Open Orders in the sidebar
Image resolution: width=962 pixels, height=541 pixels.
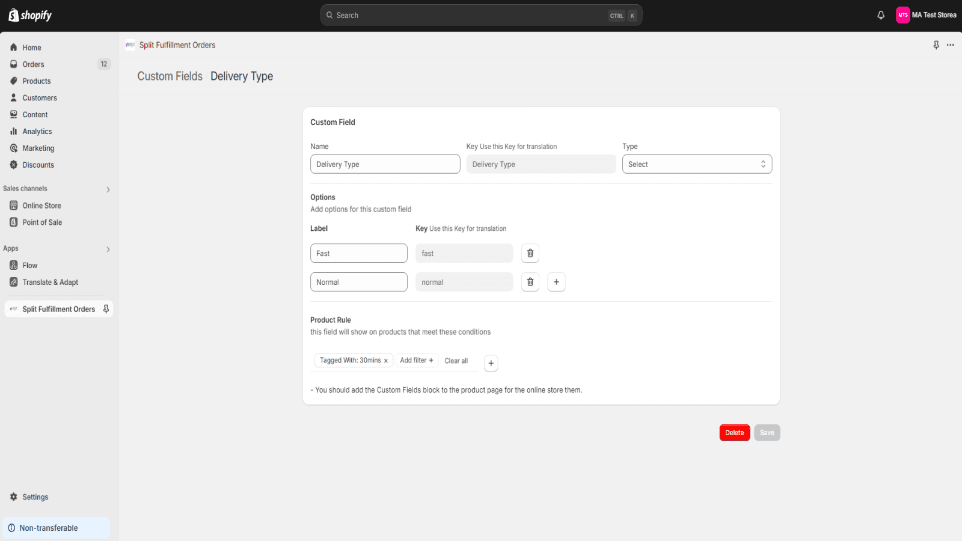(x=34, y=64)
